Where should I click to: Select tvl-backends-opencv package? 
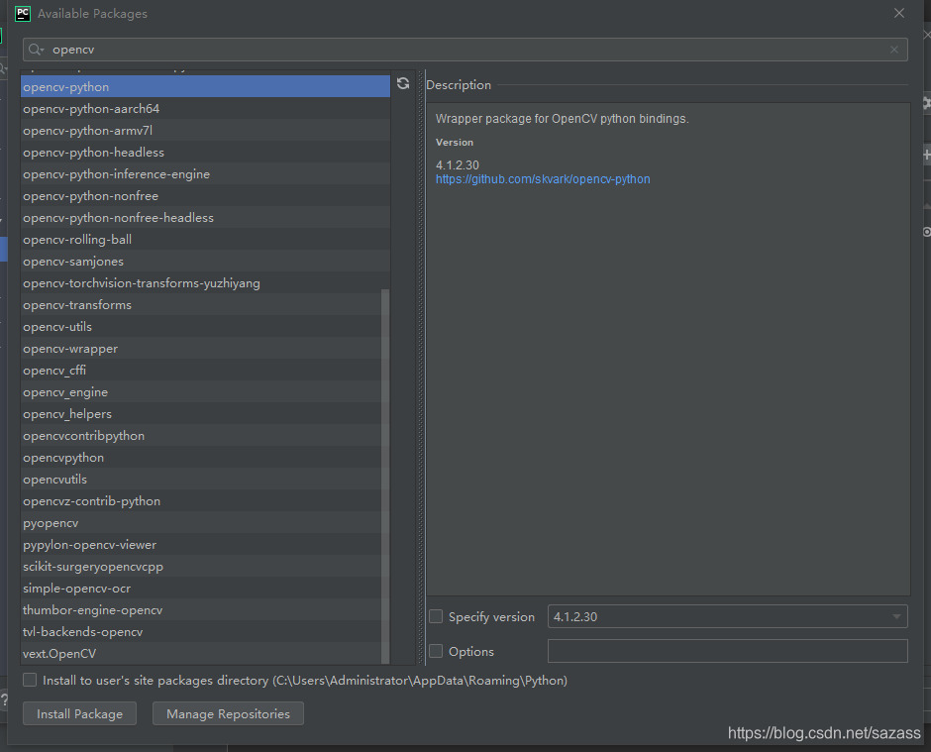[x=201, y=632]
